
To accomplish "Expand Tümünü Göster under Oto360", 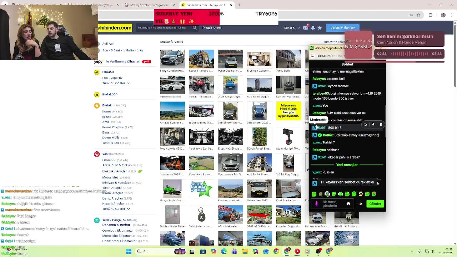I will point(116,83).
